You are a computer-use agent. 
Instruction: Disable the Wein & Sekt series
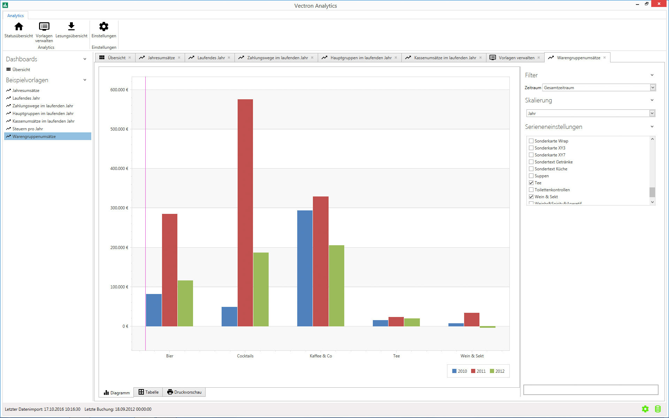(531, 197)
